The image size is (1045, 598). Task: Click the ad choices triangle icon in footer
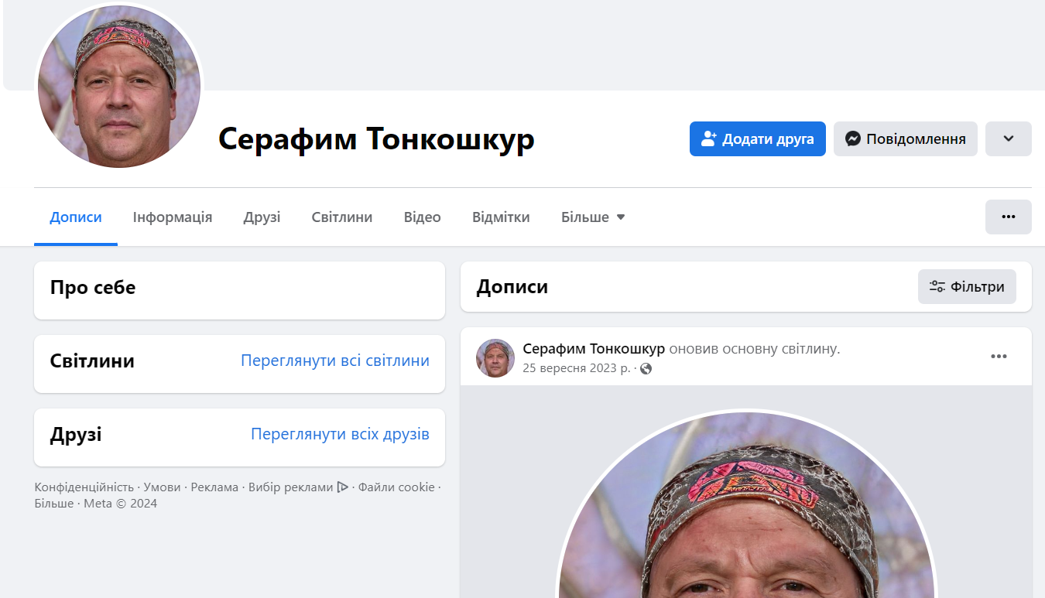click(342, 487)
